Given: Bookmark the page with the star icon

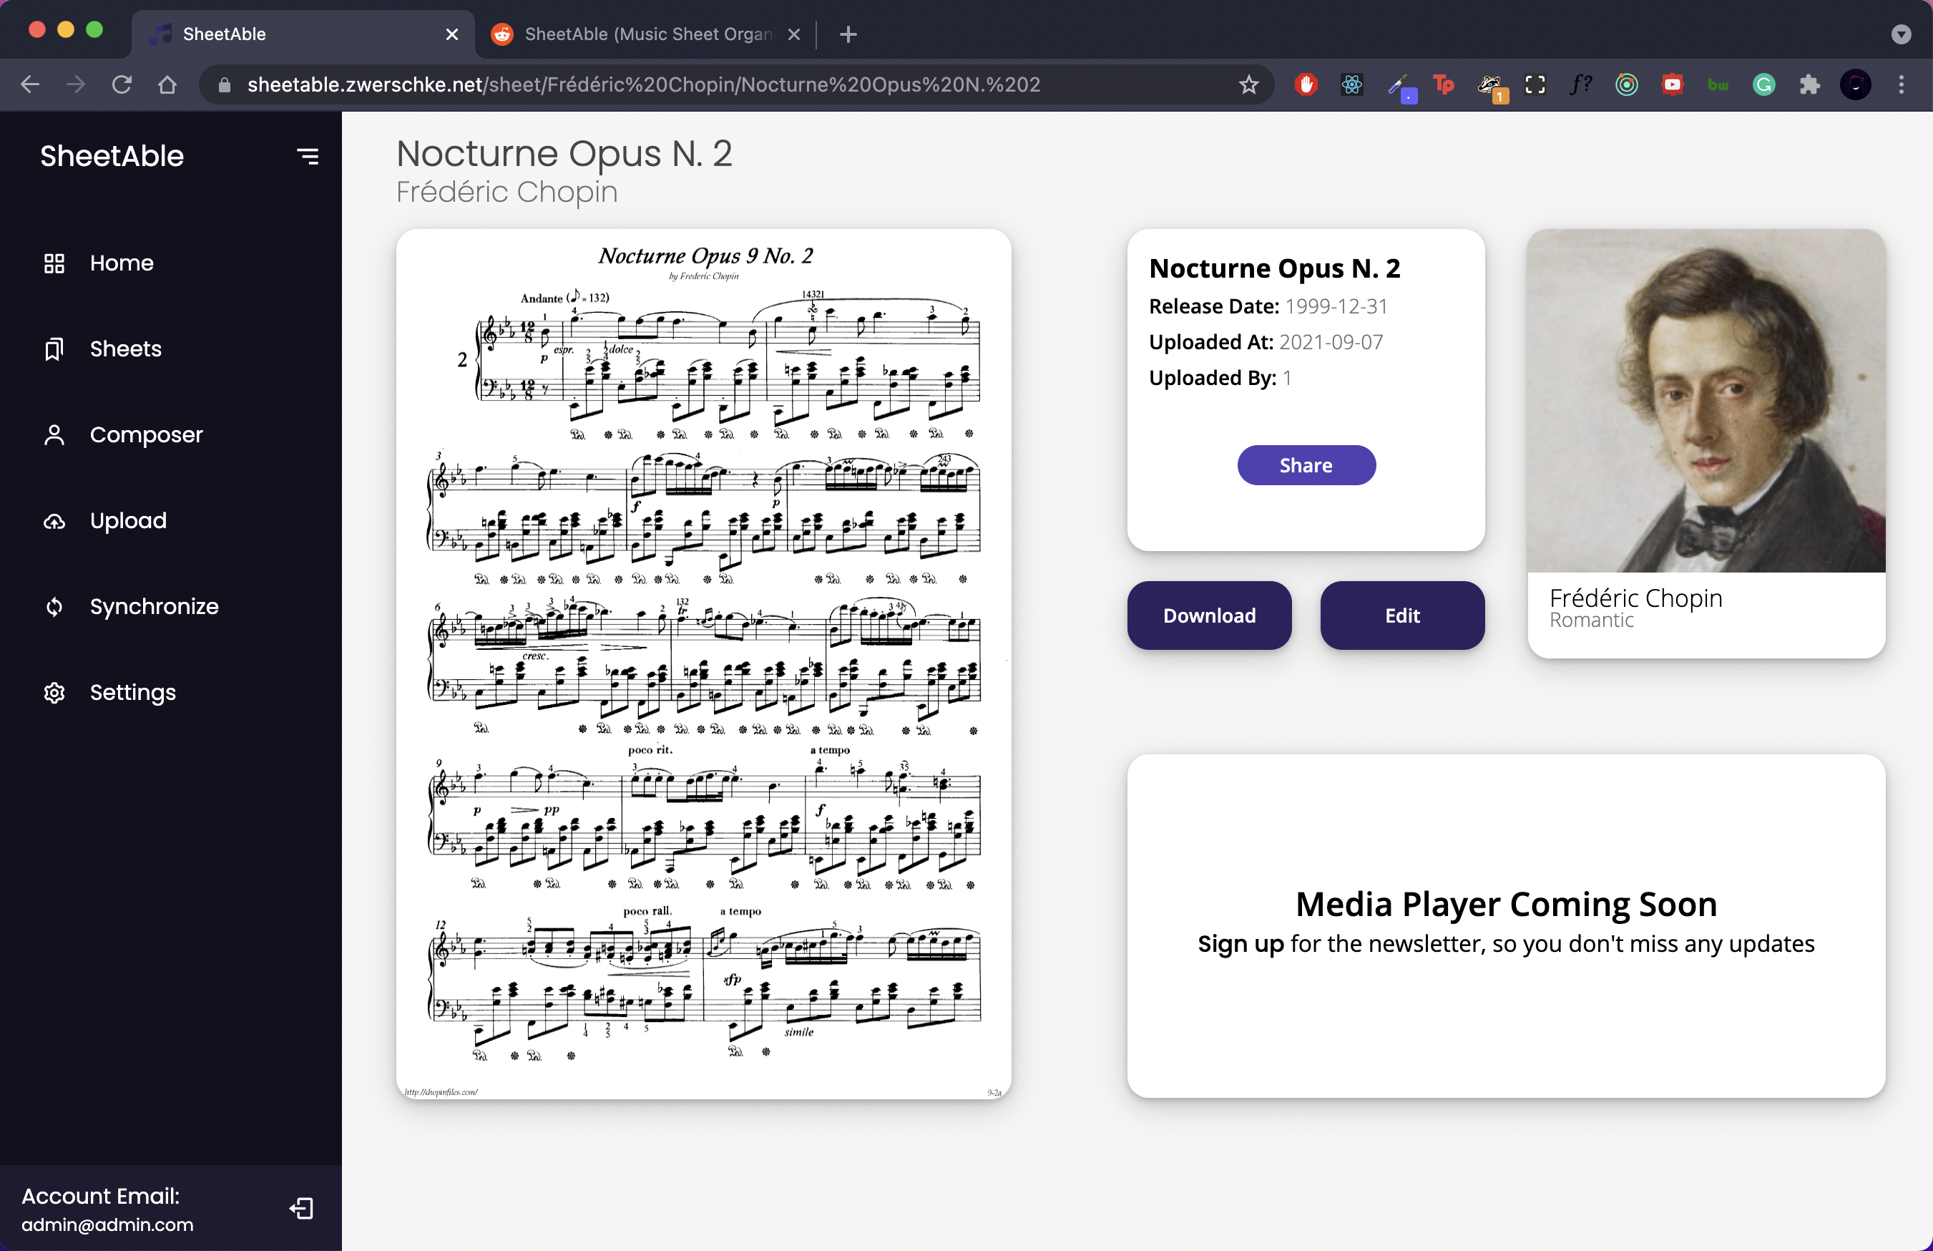Looking at the screenshot, I should pyautogui.click(x=1248, y=84).
